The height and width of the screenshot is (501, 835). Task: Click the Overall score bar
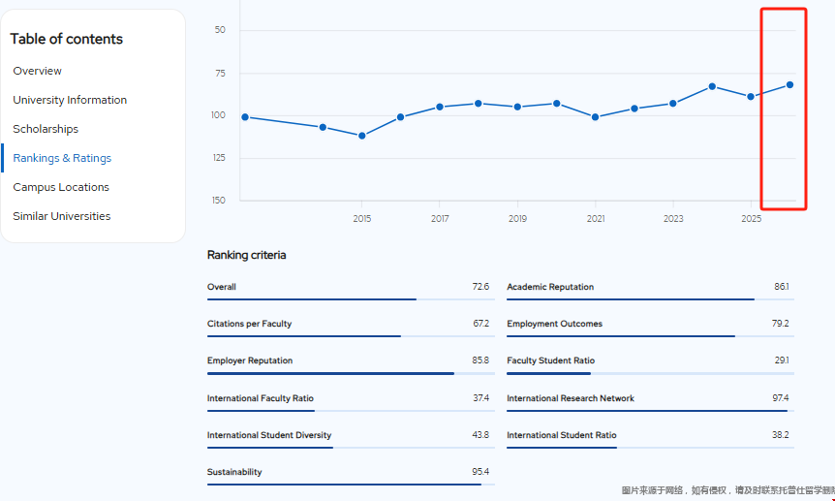(x=311, y=299)
